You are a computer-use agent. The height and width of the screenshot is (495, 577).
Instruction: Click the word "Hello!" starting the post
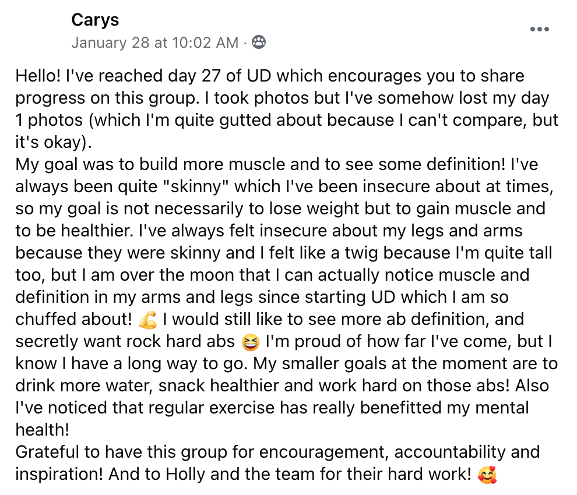click(38, 76)
